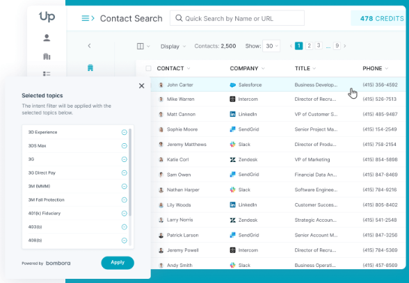Open Mike Warren contact
The height and width of the screenshot is (283, 409).
181,99
